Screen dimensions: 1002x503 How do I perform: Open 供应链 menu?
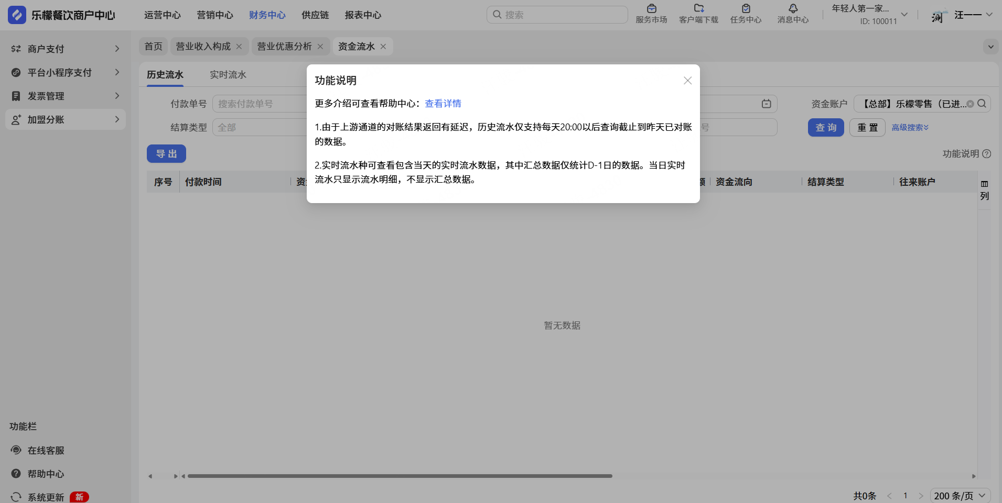click(315, 15)
